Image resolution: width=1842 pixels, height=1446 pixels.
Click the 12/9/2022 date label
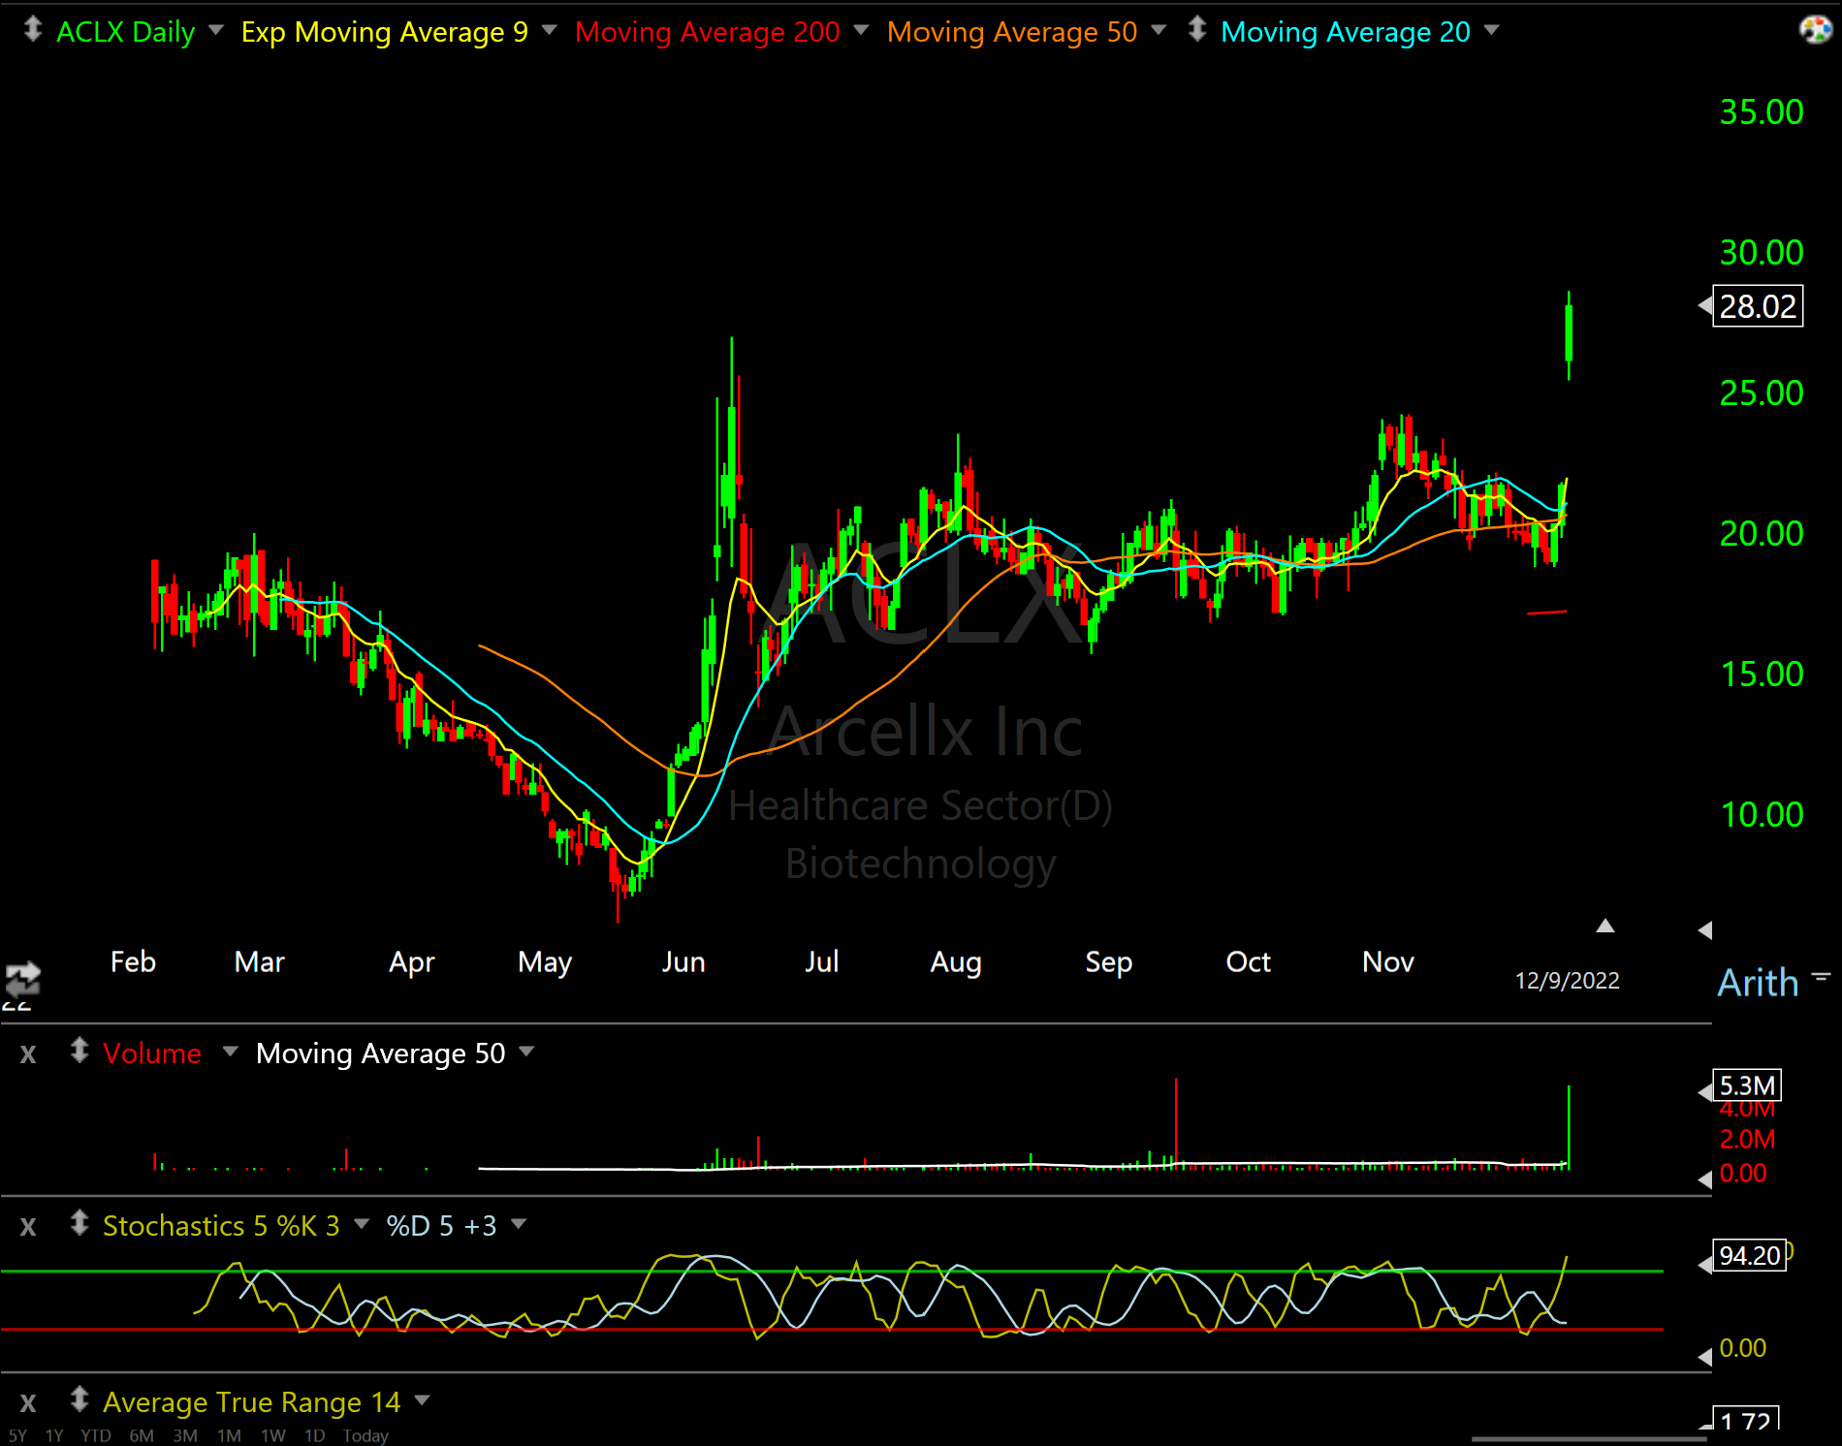point(1567,981)
